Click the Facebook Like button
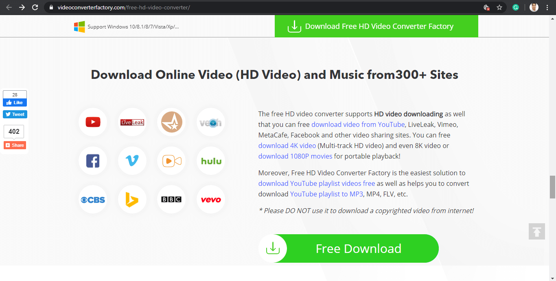 point(15,102)
